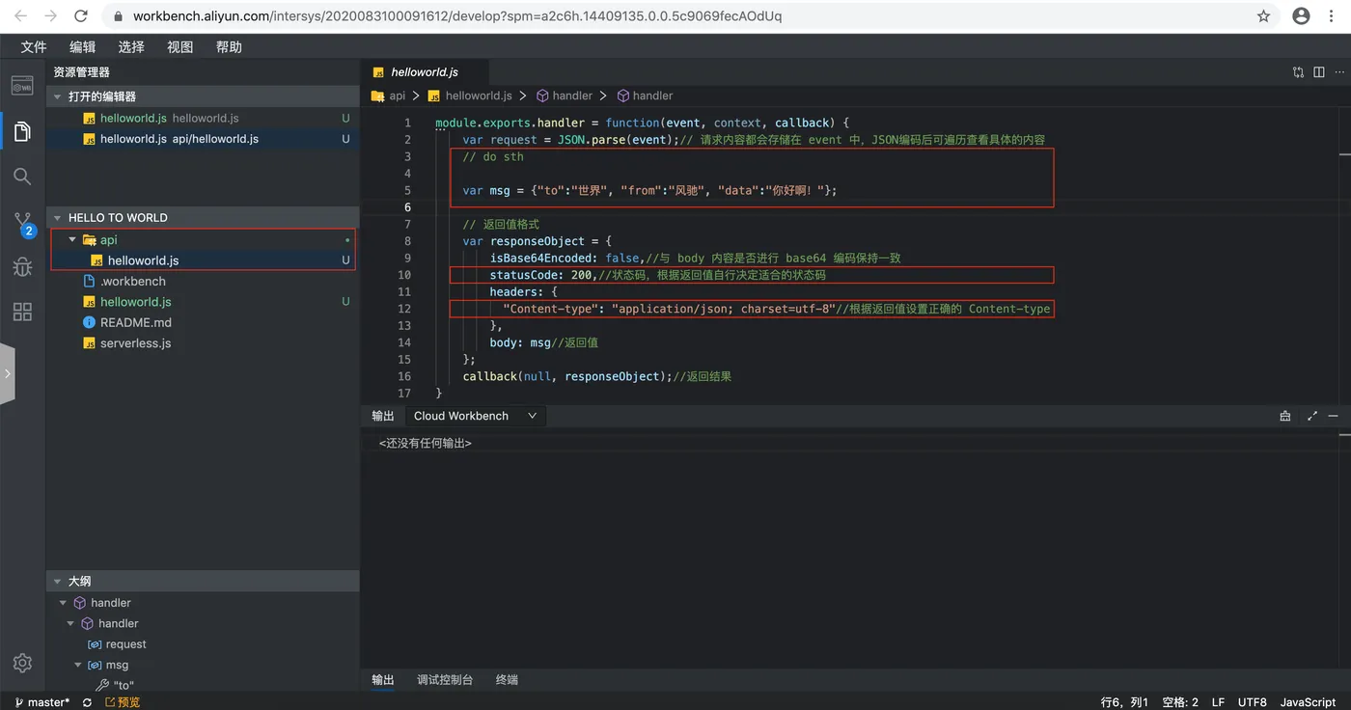Viewport: 1351px width, 710px height.
Task: Open the browser three-dot menu
Action: [1333, 16]
